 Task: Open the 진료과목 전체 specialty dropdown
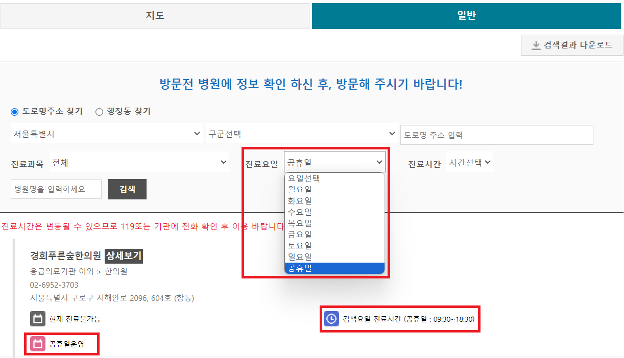(139, 161)
